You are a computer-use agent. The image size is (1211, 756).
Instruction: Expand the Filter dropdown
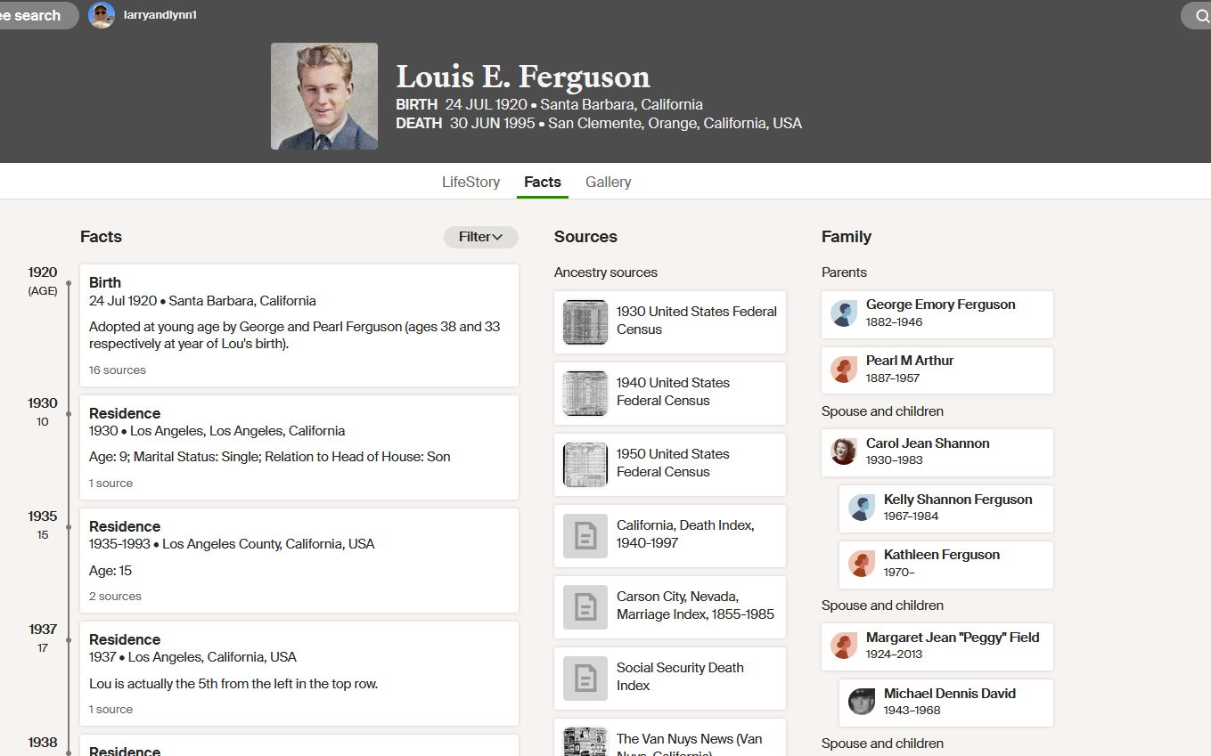(x=481, y=237)
